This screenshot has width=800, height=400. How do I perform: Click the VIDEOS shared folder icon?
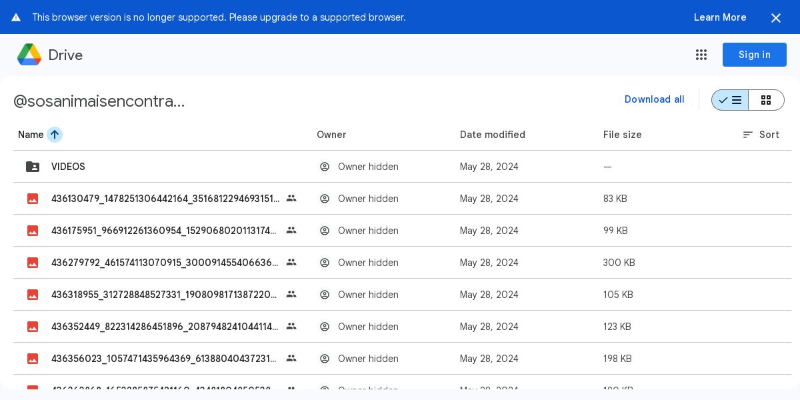[33, 167]
